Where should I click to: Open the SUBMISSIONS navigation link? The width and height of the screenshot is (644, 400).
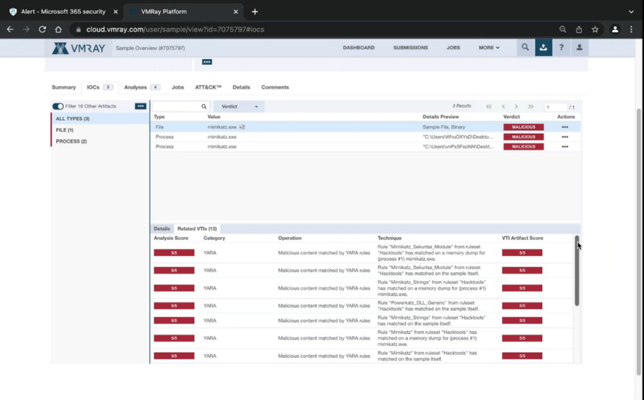[410, 48]
